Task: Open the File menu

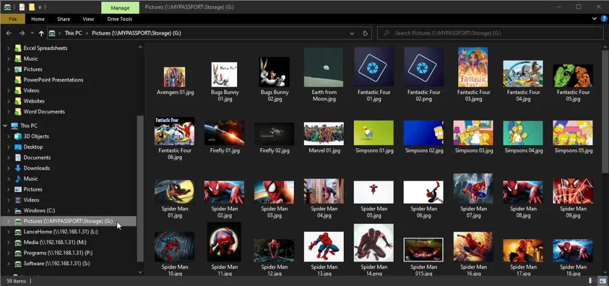Action: coord(12,19)
